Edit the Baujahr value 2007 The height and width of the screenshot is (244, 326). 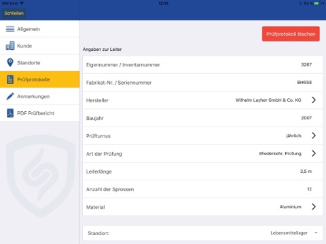(306, 118)
